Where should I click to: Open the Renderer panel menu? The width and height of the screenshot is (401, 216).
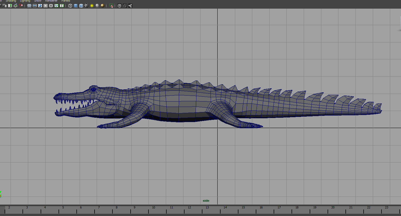[x=51, y=1]
